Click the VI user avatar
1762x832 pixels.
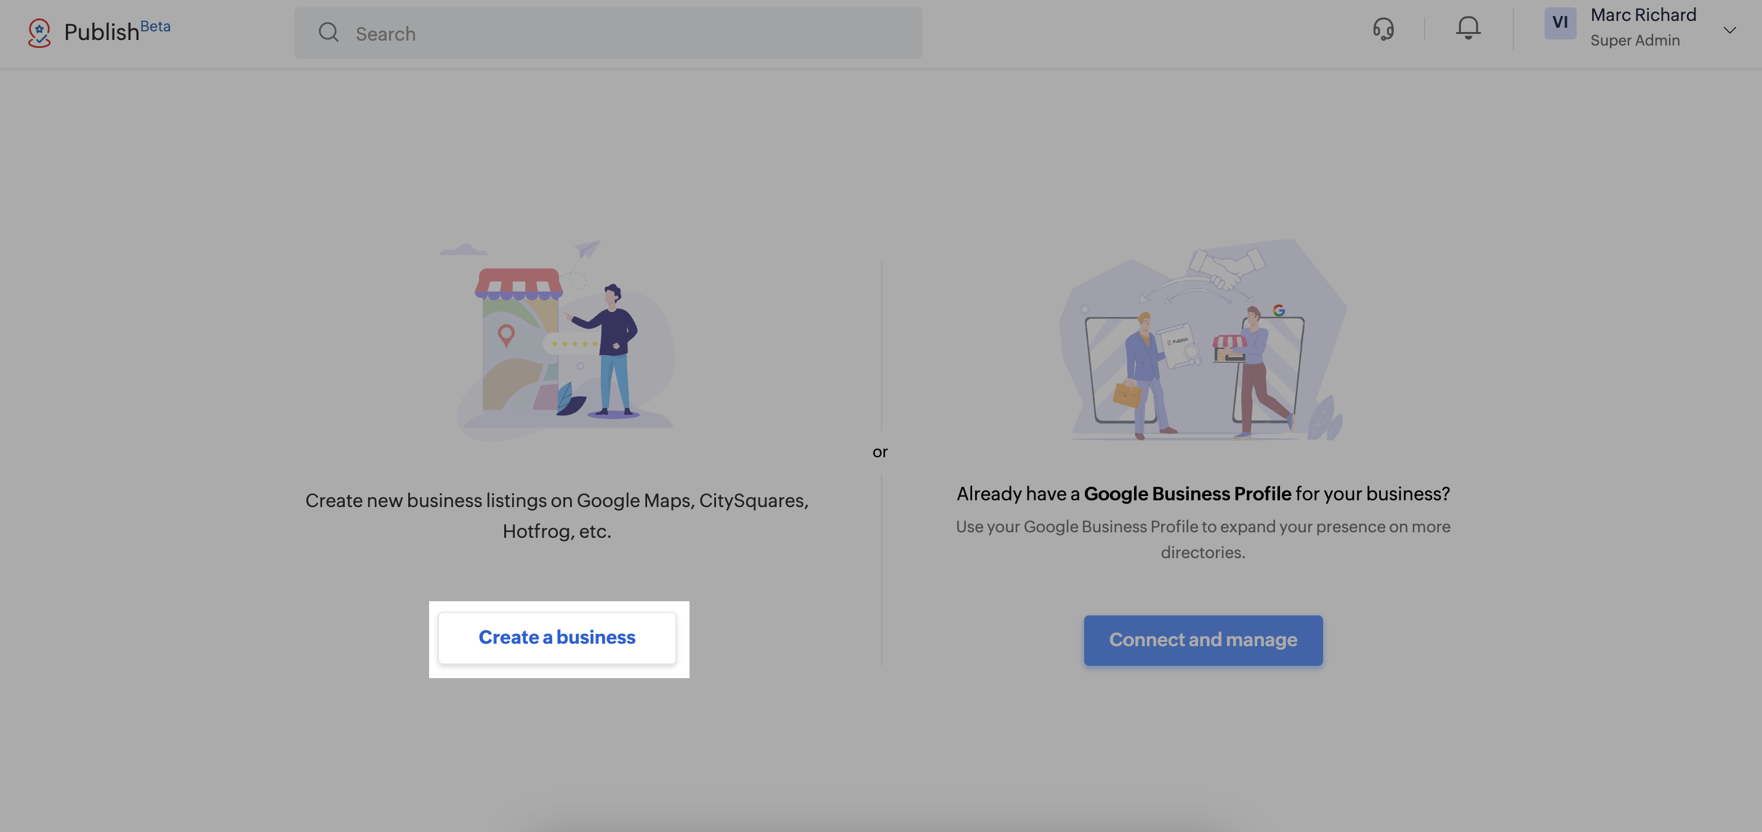tap(1560, 23)
